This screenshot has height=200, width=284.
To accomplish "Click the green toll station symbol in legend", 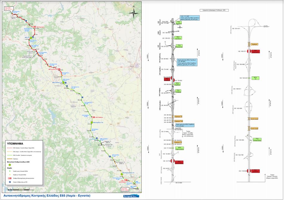I will (10, 164).
